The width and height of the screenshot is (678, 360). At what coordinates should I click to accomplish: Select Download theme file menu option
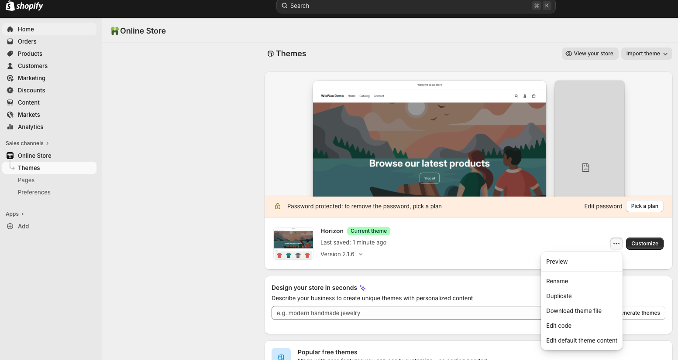pyautogui.click(x=574, y=311)
